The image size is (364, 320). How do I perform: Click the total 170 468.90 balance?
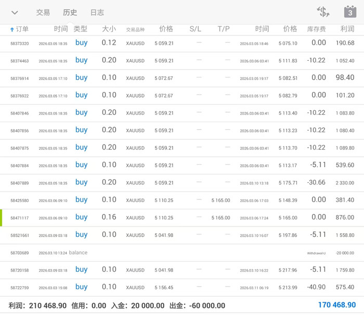point(336,305)
